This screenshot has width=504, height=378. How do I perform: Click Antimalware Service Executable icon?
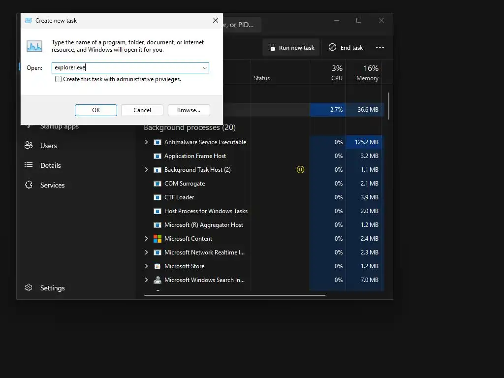pyautogui.click(x=157, y=142)
